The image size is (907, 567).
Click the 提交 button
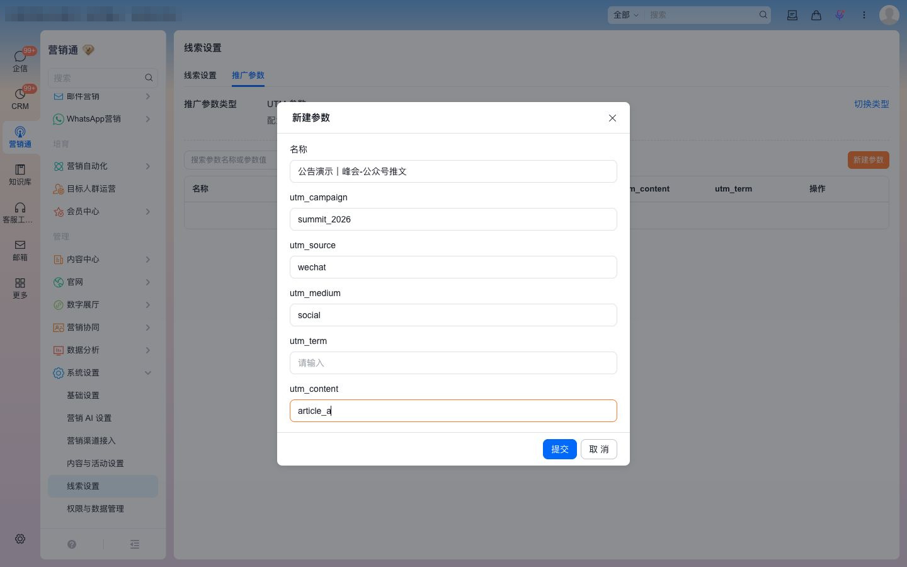pyautogui.click(x=560, y=449)
